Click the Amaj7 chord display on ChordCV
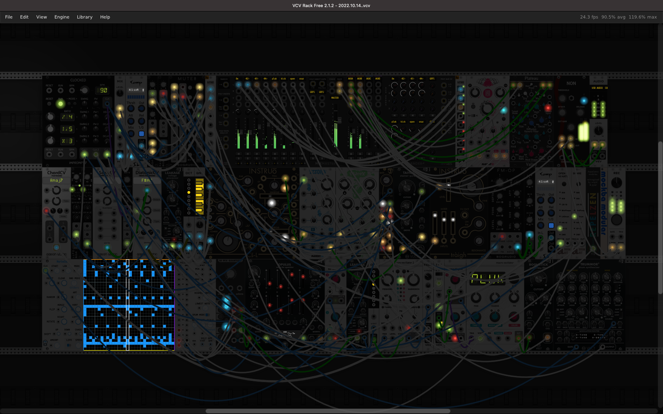 56,181
